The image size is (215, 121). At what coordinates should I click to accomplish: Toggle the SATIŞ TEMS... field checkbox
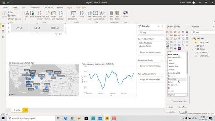tap(196, 43)
